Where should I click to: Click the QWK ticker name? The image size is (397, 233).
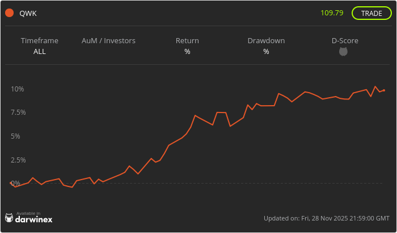point(28,13)
